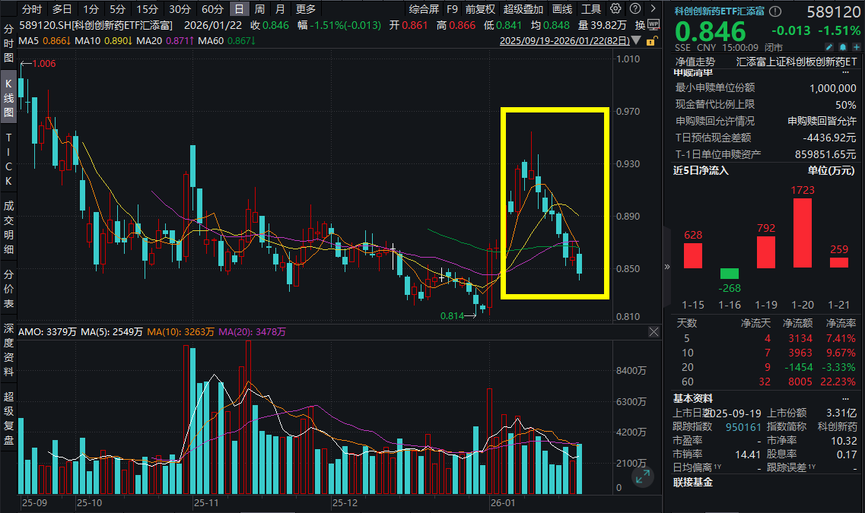The height and width of the screenshot is (513, 865).
Task: Open the settings gear in the top toolbar
Action: [x=616, y=9]
